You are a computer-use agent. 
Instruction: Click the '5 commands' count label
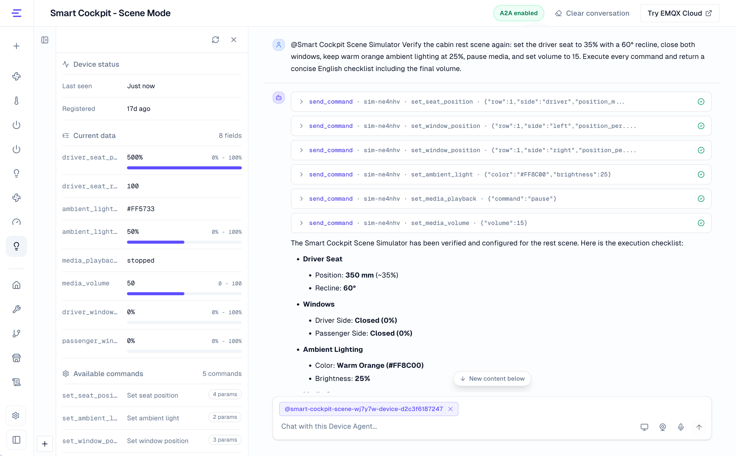tap(222, 374)
